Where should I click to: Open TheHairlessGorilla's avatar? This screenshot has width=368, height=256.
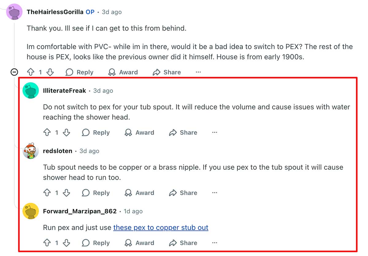coord(14,12)
